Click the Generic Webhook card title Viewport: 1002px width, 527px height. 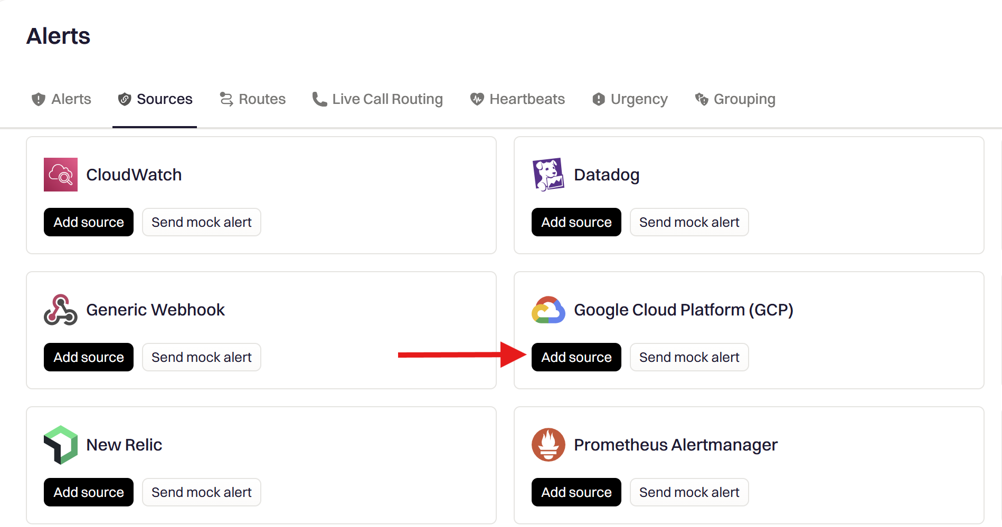click(x=156, y=310)
